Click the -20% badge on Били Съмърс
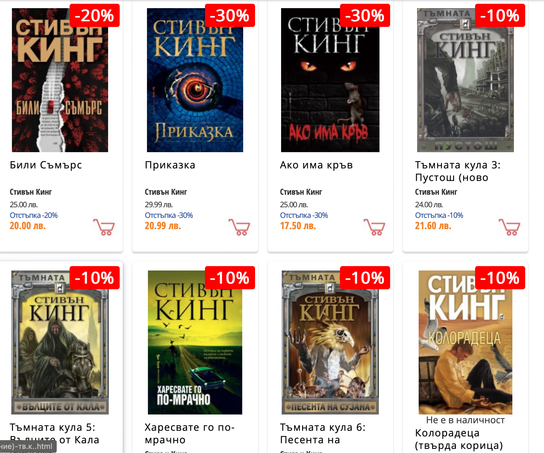The height and width of the screenshot is (453, 544). [95, 15]
